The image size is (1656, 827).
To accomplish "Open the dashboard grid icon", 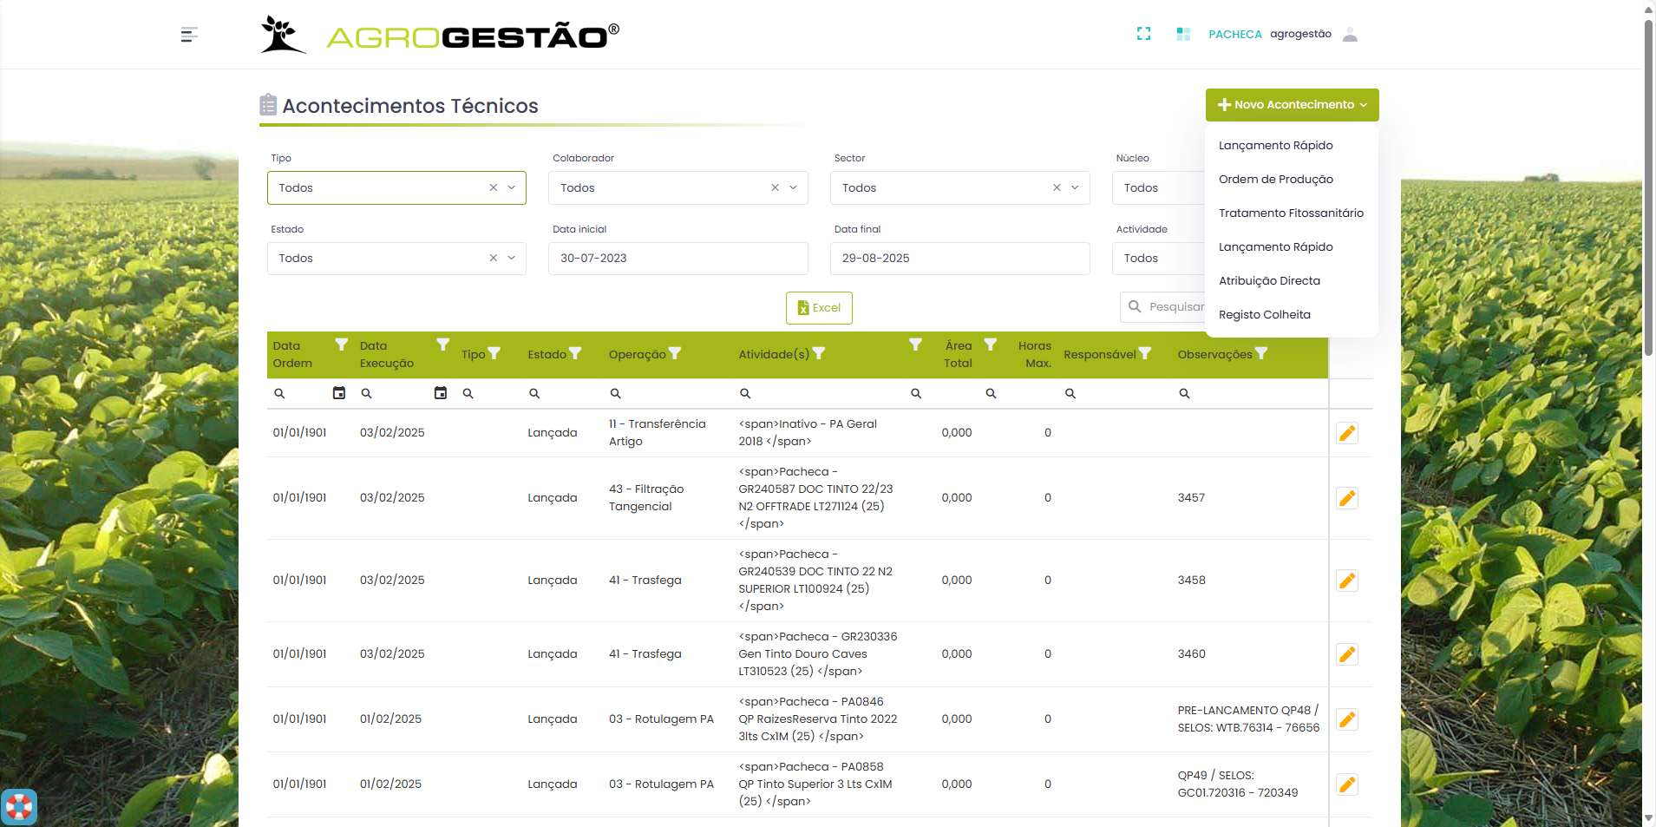I will (x=1182, y=34).
